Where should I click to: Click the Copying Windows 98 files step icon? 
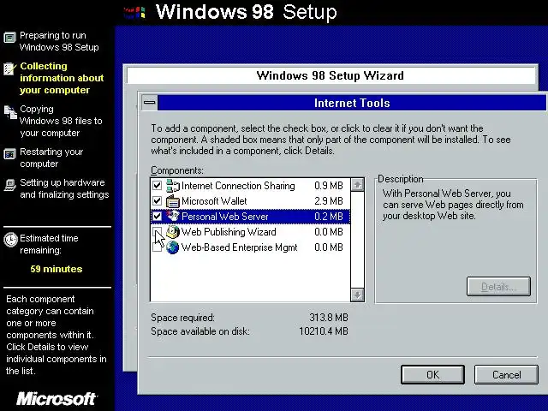click(x=10, y=112)
